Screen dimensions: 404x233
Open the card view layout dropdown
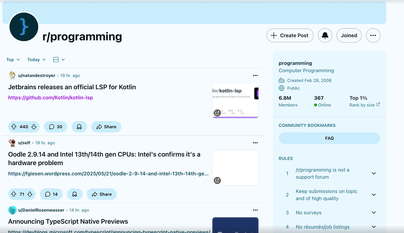pyautogui.click(x=59, y=60)
